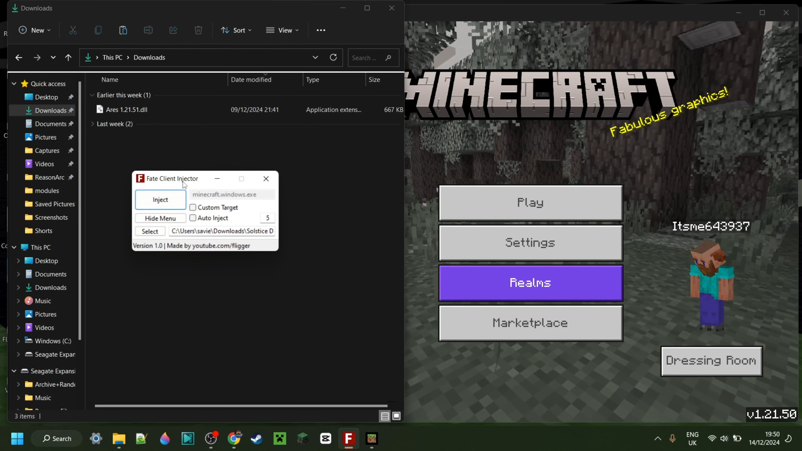Go back with the back arrow
Screen dimensions: 802x451
click(19, 58)
